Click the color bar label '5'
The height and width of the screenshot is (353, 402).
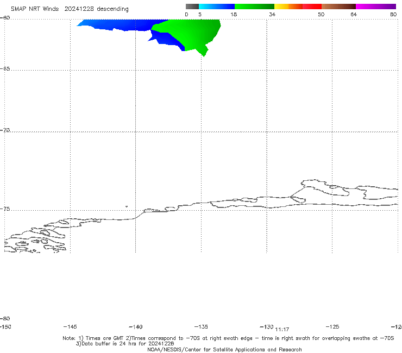(200, 14)
